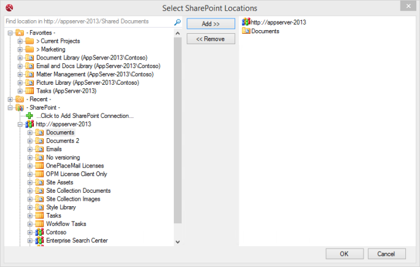Click the Favorites star folder icon
420x267 pixels.
point(20,32)
